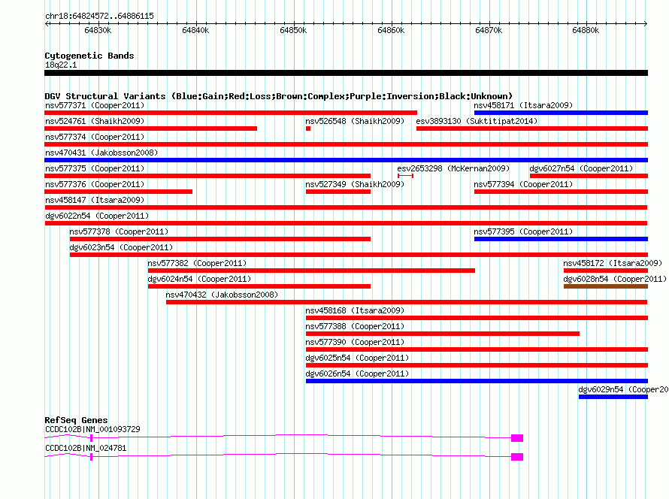Open the nsv577390 (Cooper2011) variant label

point(355,342)
